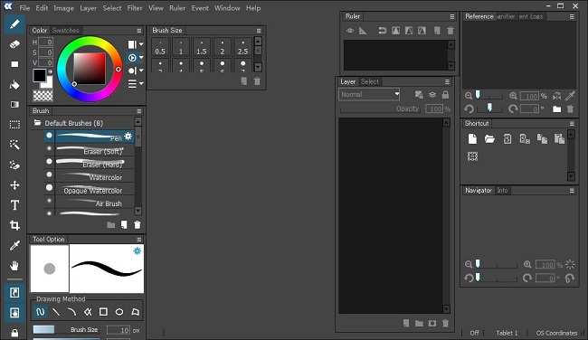Select the Text tool
The height and width of the screenshot is (340, 588).
coord(14,205)
